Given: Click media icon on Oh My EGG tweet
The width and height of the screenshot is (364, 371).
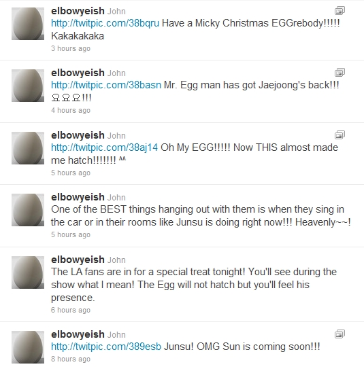Looking at the screenshot, I should [340, 135].
